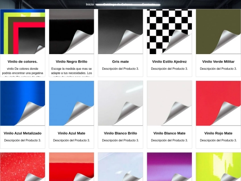Click the Gris mate title
241x181 pixels.
[120, 62]
